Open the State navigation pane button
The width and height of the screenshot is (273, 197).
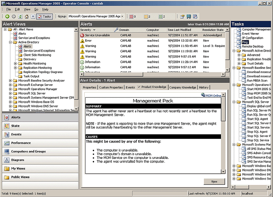[x=40, y=126]
